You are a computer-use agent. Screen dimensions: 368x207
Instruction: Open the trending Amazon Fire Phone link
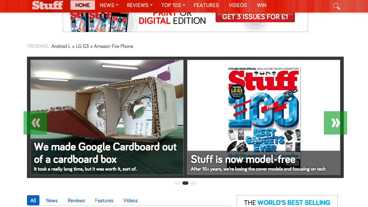pyautogui.click(x=114, y=46)
